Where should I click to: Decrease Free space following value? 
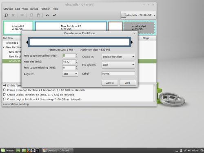[x=77, y=69]
